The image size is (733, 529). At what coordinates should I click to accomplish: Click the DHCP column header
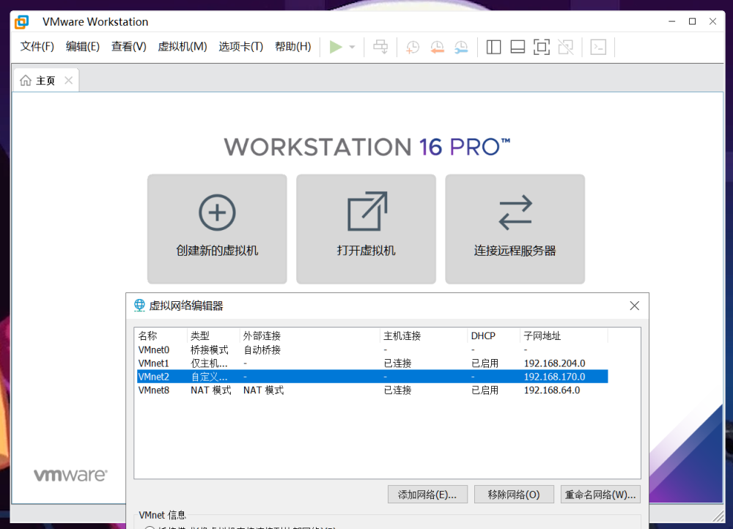point(493,336)
